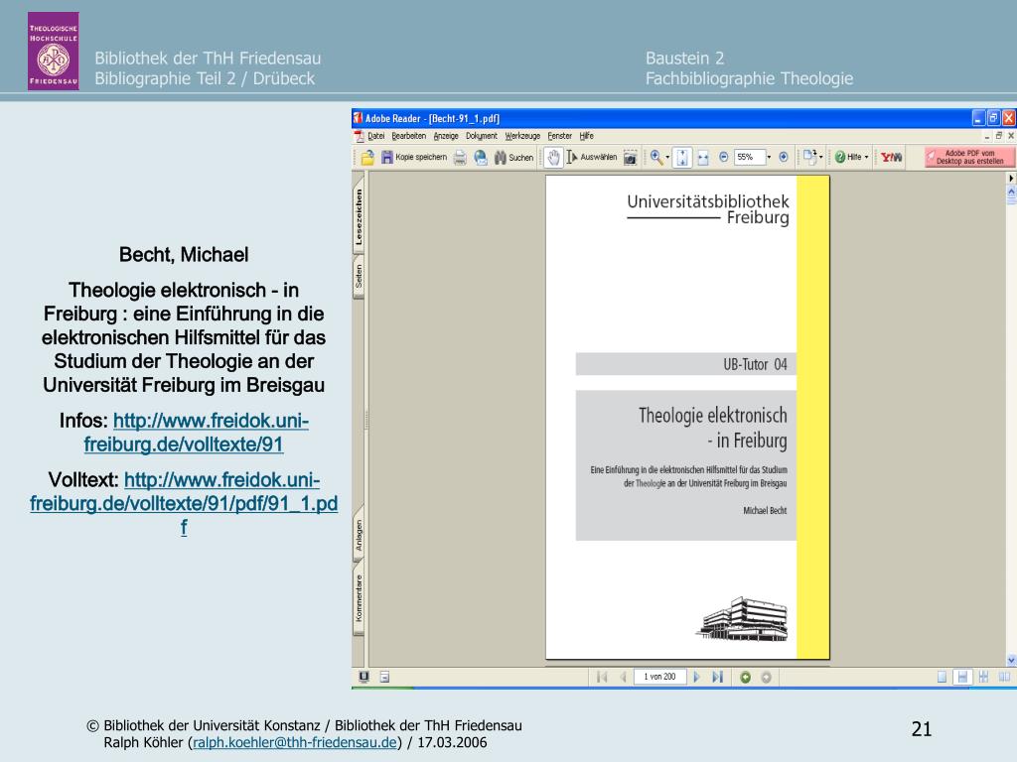Go to previous page arrow

pos(623,677)
